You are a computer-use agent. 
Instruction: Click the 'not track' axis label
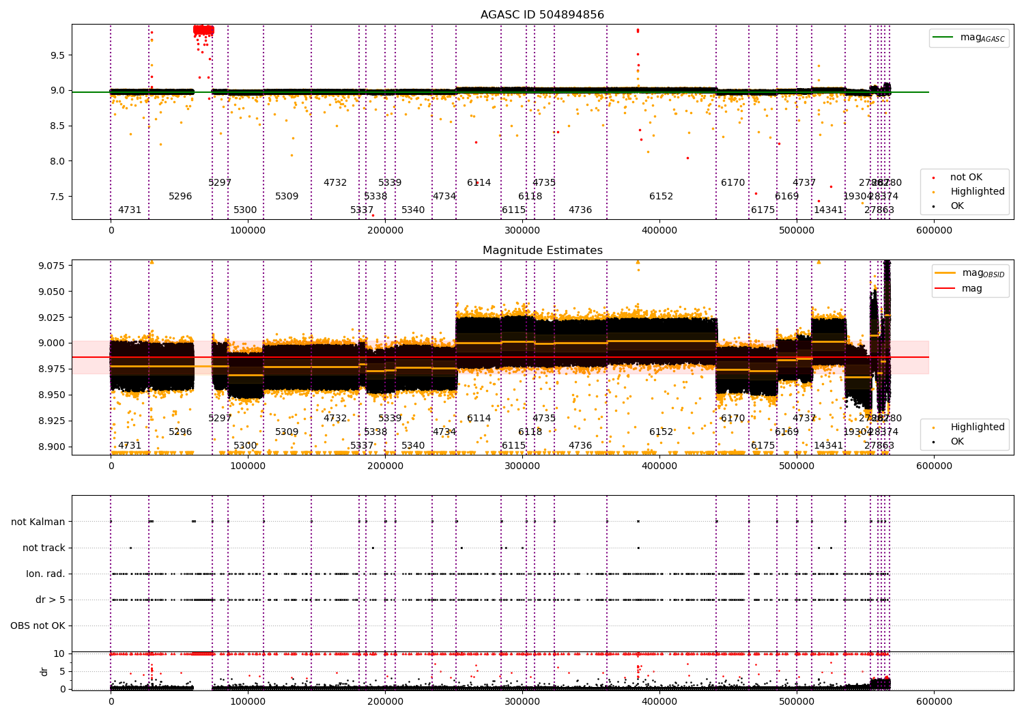pos(44,548)
